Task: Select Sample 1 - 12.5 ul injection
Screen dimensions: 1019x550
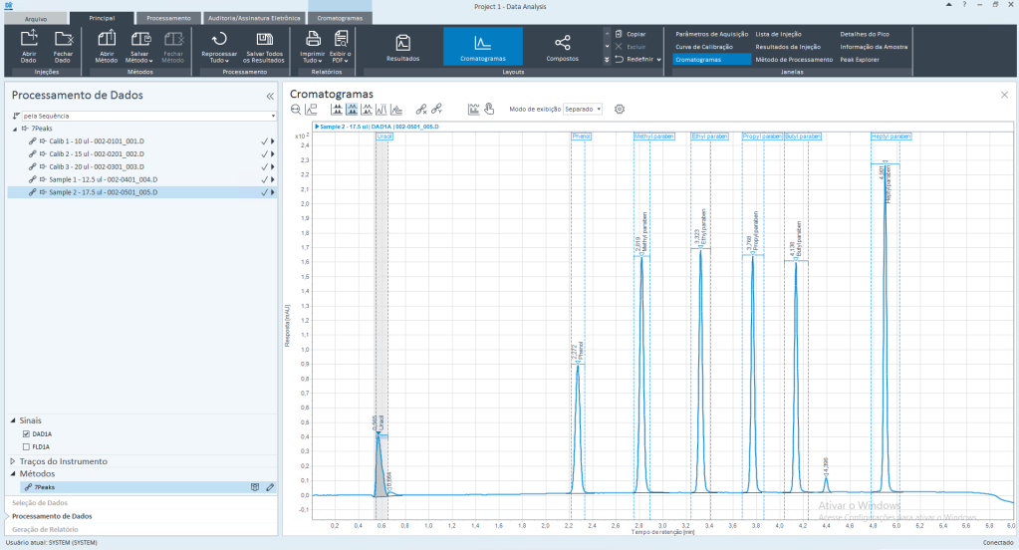Action: pyautogui.click(x=141, y=179)
